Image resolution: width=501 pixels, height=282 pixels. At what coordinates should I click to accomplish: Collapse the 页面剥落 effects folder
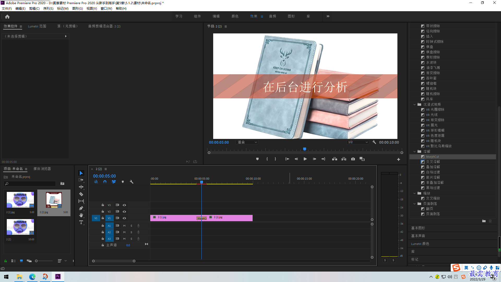(x=414, y=204)
